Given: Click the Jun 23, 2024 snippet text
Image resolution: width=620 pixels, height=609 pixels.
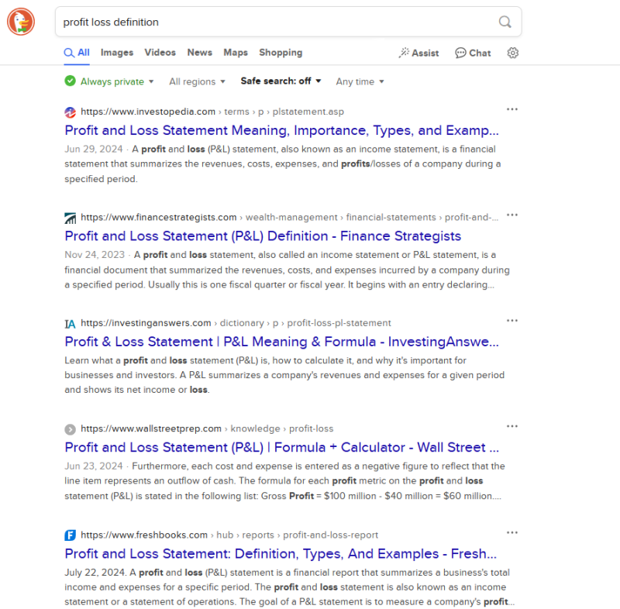Looking at the screenshot, I should pyautogui.click(x=284, y=481).
